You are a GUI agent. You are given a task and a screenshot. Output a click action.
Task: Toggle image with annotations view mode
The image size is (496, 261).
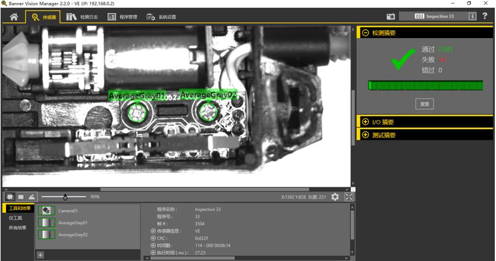coord(10,197)
